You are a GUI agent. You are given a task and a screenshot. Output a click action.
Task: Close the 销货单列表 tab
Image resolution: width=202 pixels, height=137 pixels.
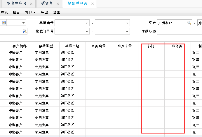click(x=93, y=4)
